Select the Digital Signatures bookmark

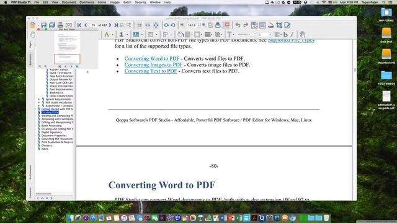click(x=51, y=132)
